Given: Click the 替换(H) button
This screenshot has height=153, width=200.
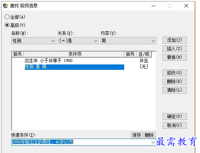Looking at the screenshot, I should click(175, 57).
